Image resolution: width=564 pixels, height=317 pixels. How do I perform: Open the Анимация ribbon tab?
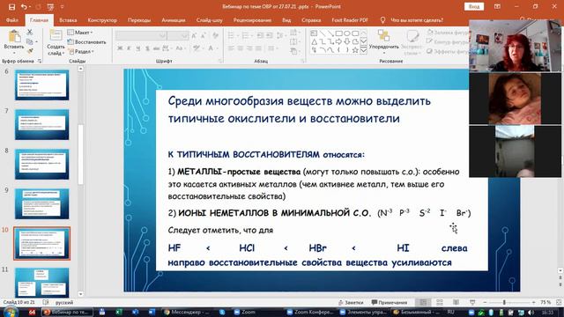pyautogui.click(x=174, y=20)
